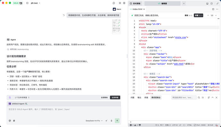Close the index.html tab
This screenshot has height=127, width=221.
144,9
